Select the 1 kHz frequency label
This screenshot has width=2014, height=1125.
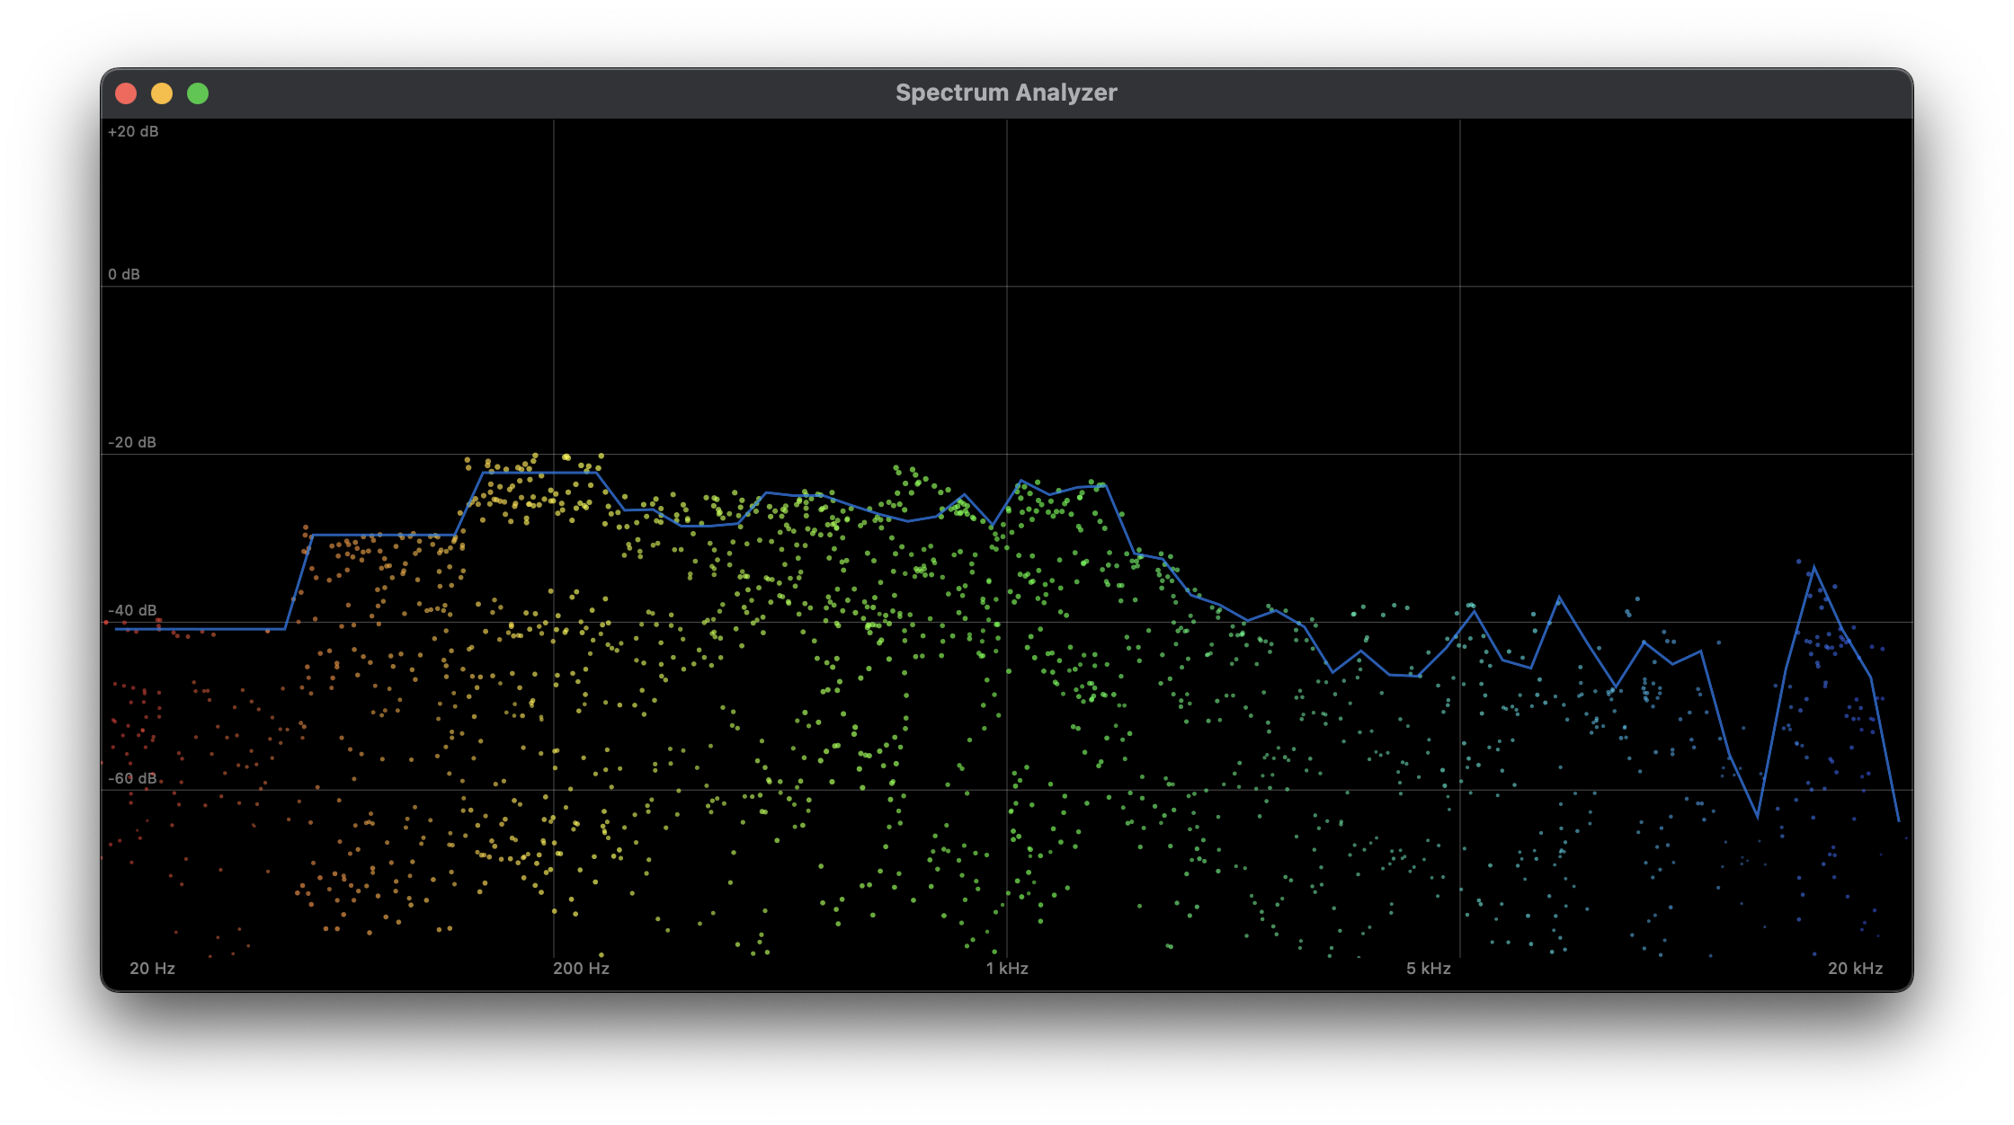[1008, 969]
